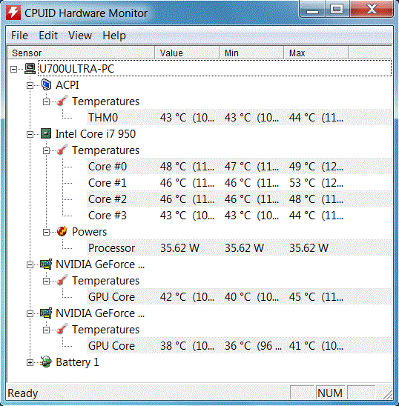This screenshot has height=406, width=399.
Task: Select the THM0 sensor row
Action: pyautogui.click(x=239, y=118)
